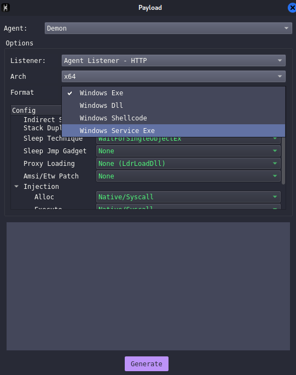Open the Proxy Loading dropdown showing LdrLoadDll

pyautogui.click(x=188, y=164)
